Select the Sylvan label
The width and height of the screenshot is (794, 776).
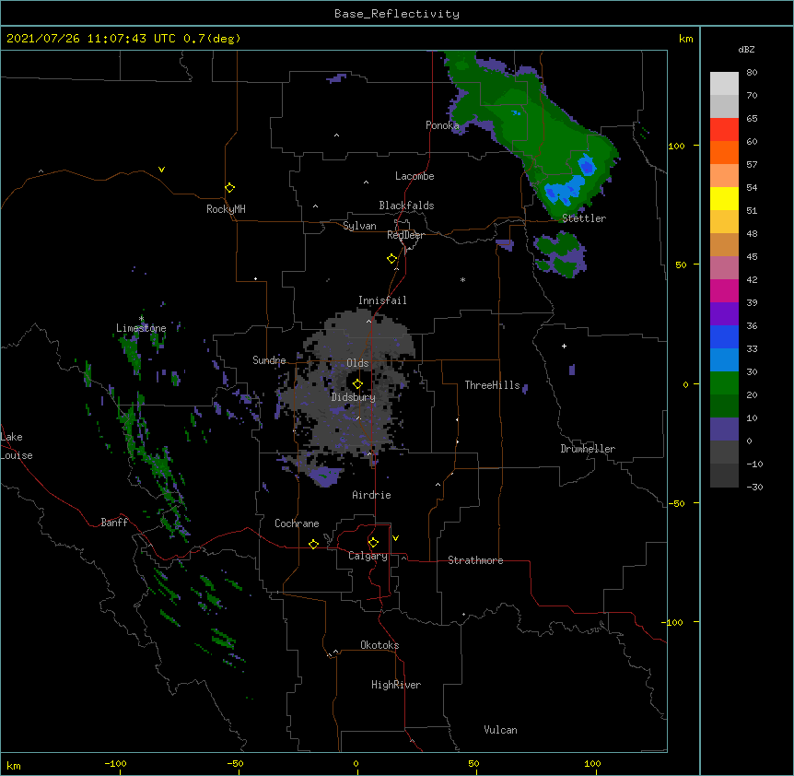pyautogui.click(x=359, y=226)
